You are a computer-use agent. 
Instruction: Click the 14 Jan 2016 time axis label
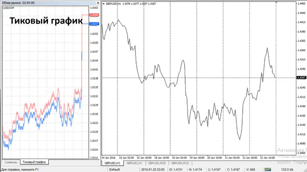pyautogui.click(x=108, y=158)
